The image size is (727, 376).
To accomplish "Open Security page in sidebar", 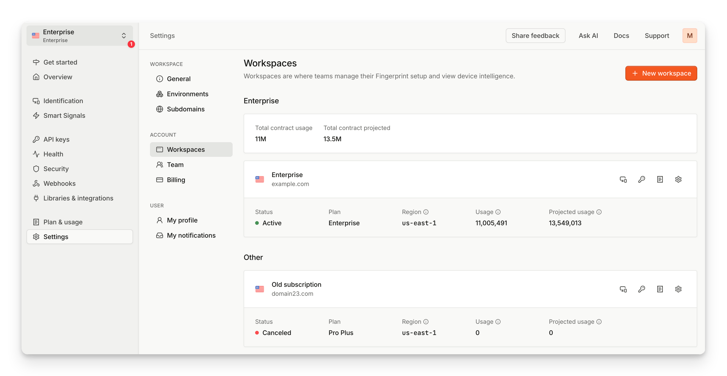I will click(x=80, y=169).
